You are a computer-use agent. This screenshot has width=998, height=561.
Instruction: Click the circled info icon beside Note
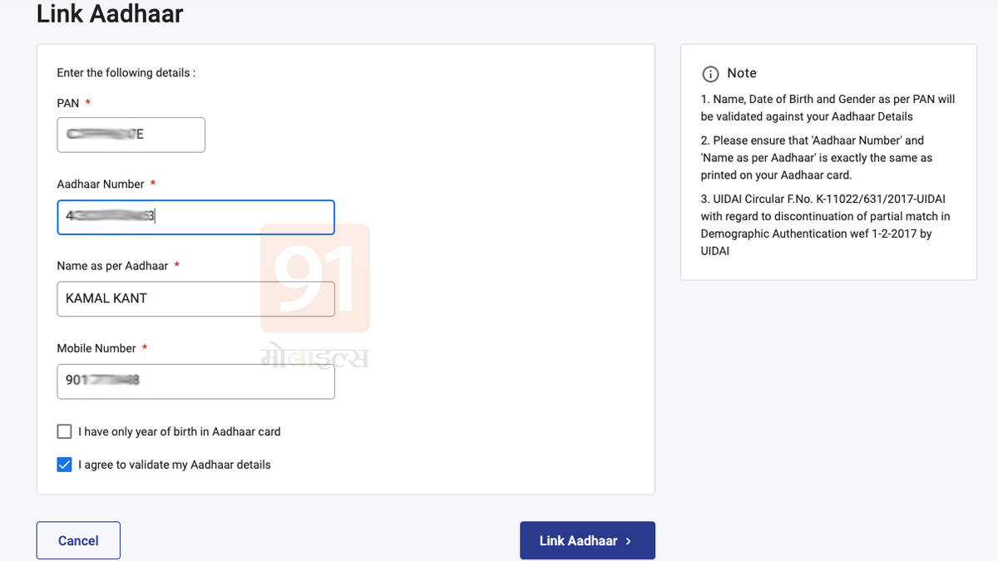pyautogui.click(x=710, y=74)
